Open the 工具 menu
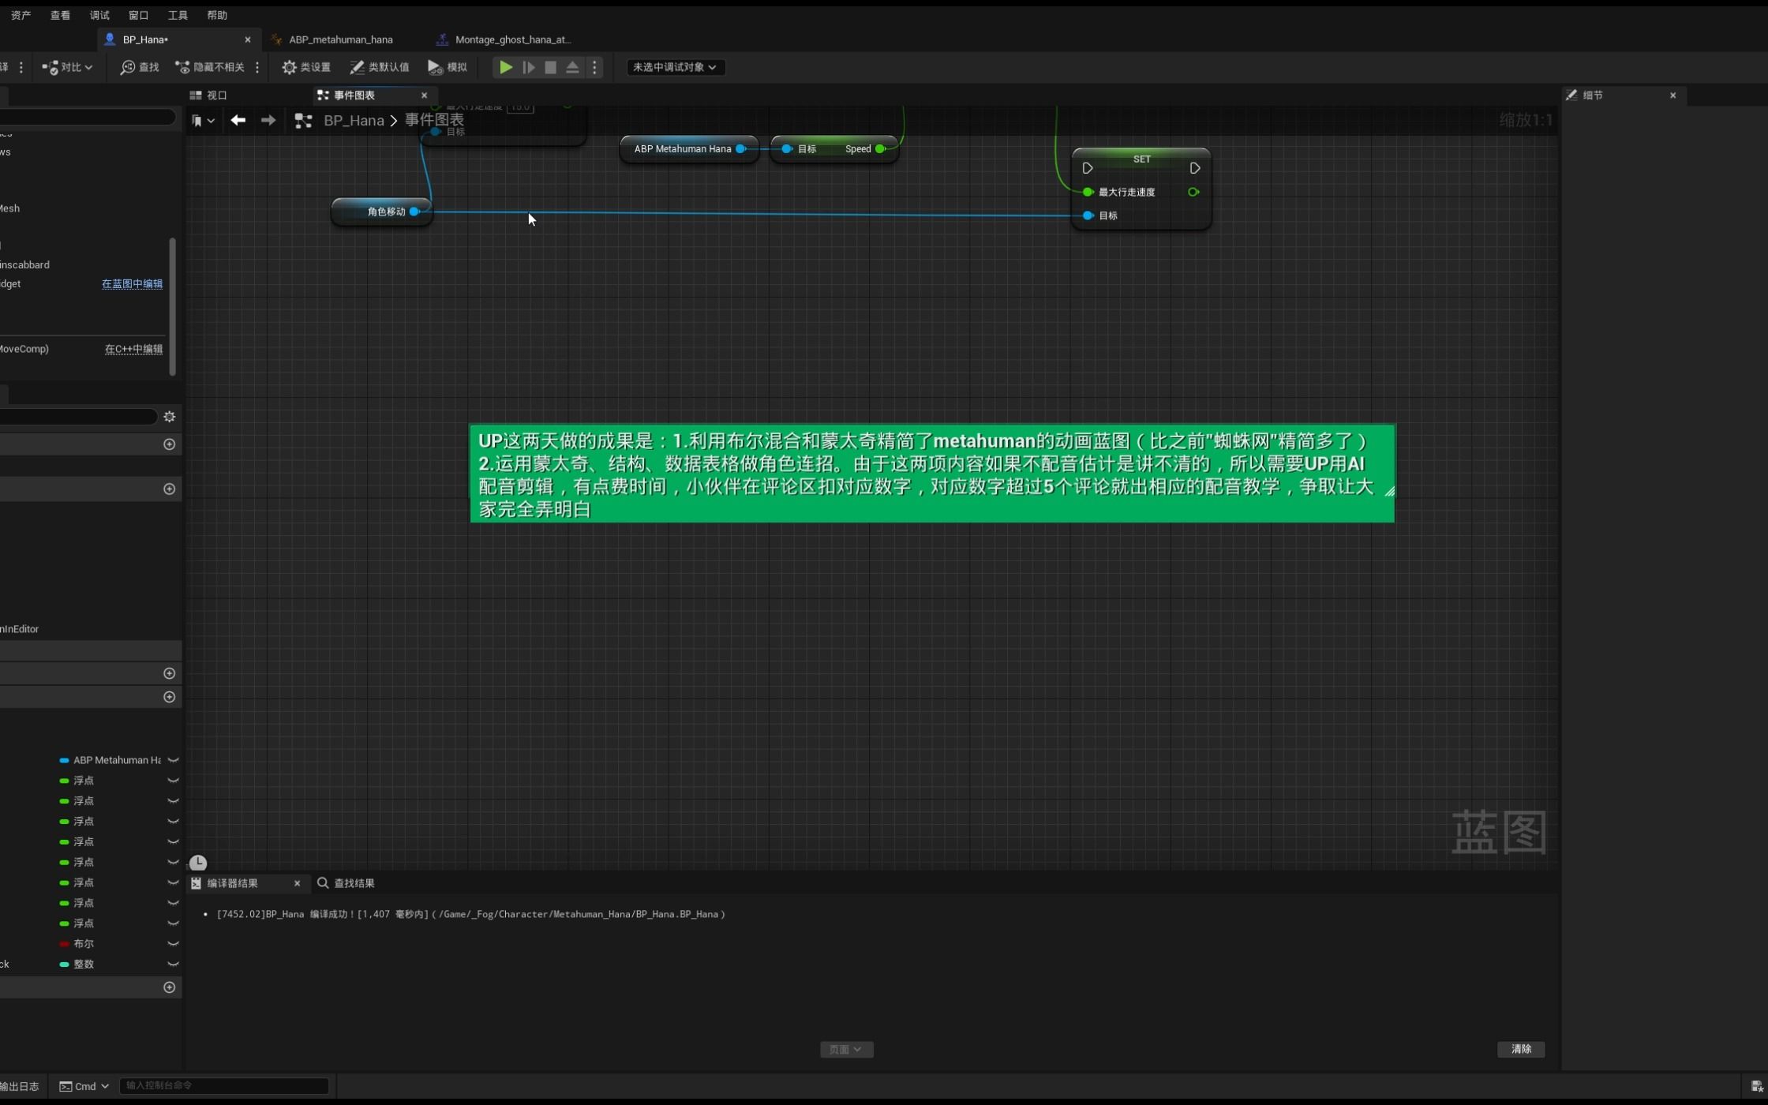This screenshot has width=1768, height=1105. [178, 15]
